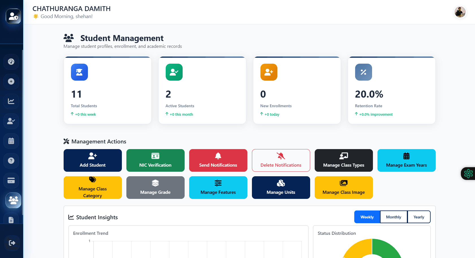Select the analytics chart icon in sidebar

(11, 101)
